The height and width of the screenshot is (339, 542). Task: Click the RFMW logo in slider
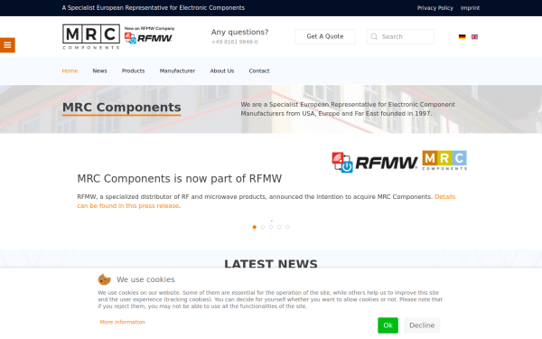tap(375, 162)
